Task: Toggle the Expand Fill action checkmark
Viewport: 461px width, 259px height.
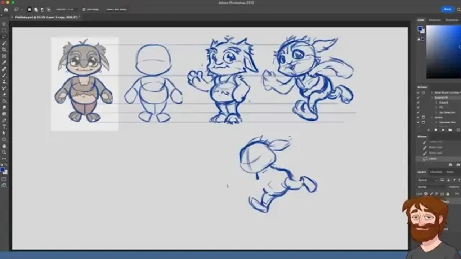Action: click(418, 97)
